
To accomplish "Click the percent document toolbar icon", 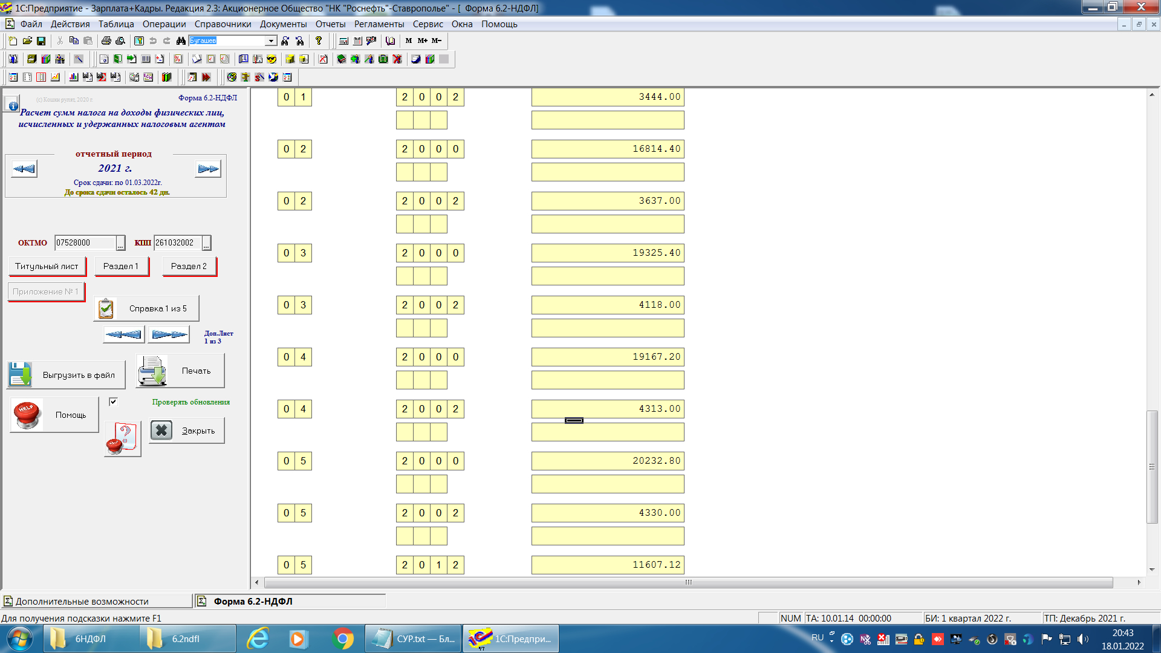I will pos(178,59).
